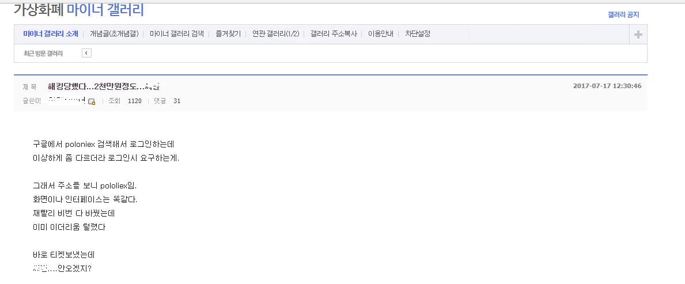Click the author's lock badge icon
This screenshot has height=284, width=685.
(91, 101)
